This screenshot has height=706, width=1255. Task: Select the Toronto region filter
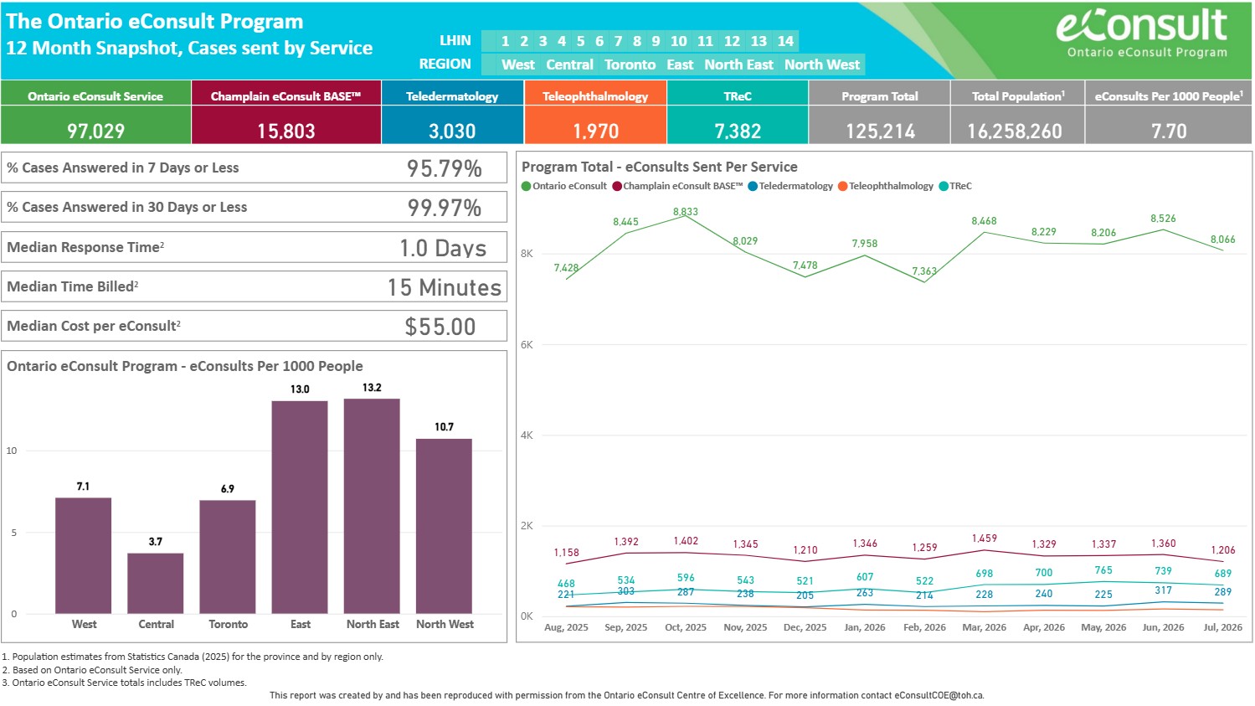pos(630,64)
